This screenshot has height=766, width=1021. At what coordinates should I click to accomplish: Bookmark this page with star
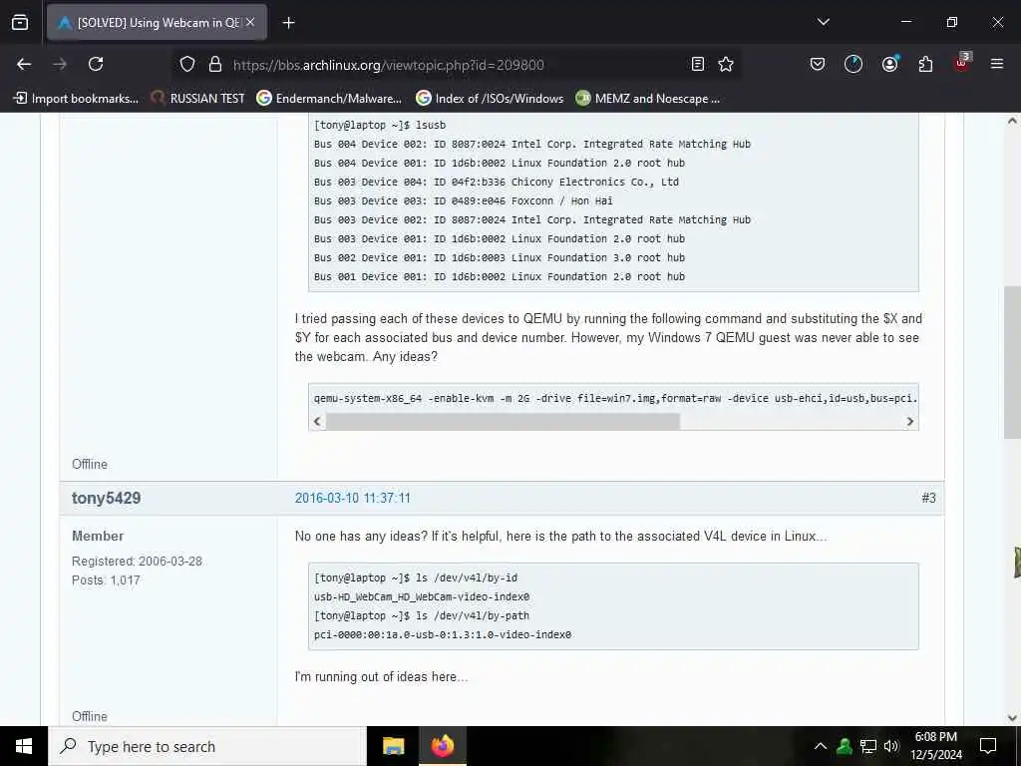[x=726, y=64]
